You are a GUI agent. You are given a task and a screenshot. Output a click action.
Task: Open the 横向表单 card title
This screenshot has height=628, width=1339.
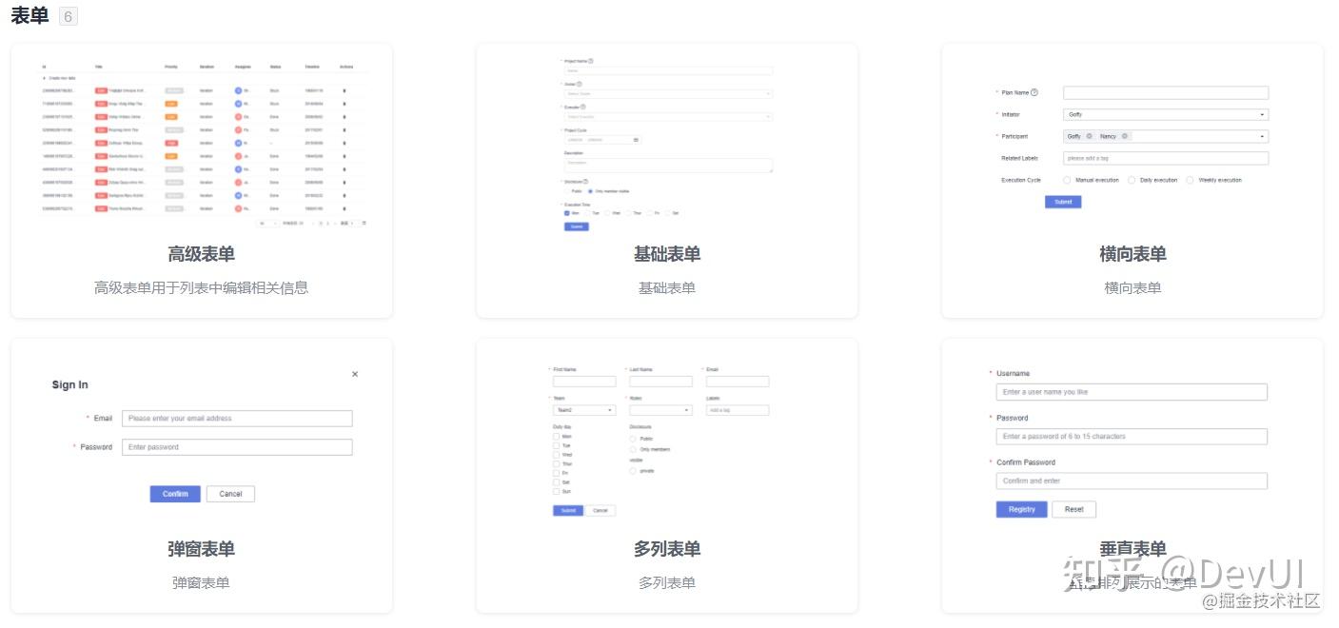[x=1132, y=254]
